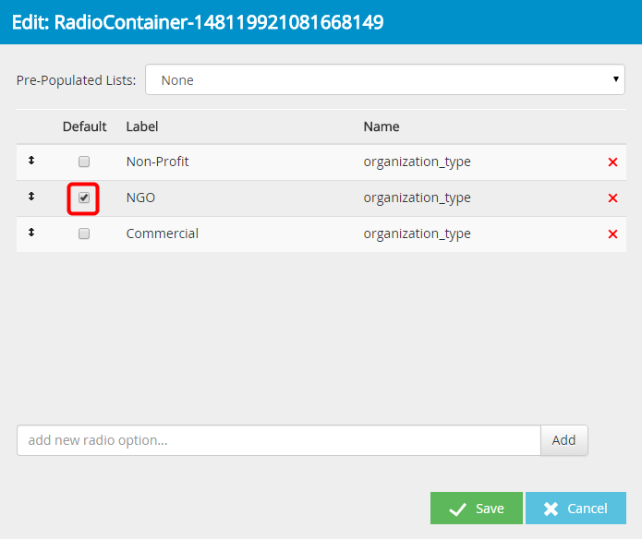
Task: Edit the name field in Commercial row
Action: (x=417, y=234)
